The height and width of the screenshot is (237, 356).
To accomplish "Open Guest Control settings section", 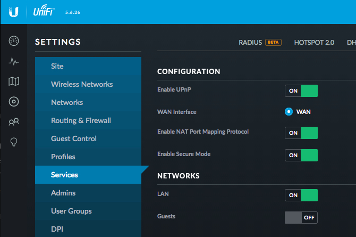I will pos(74,138).
